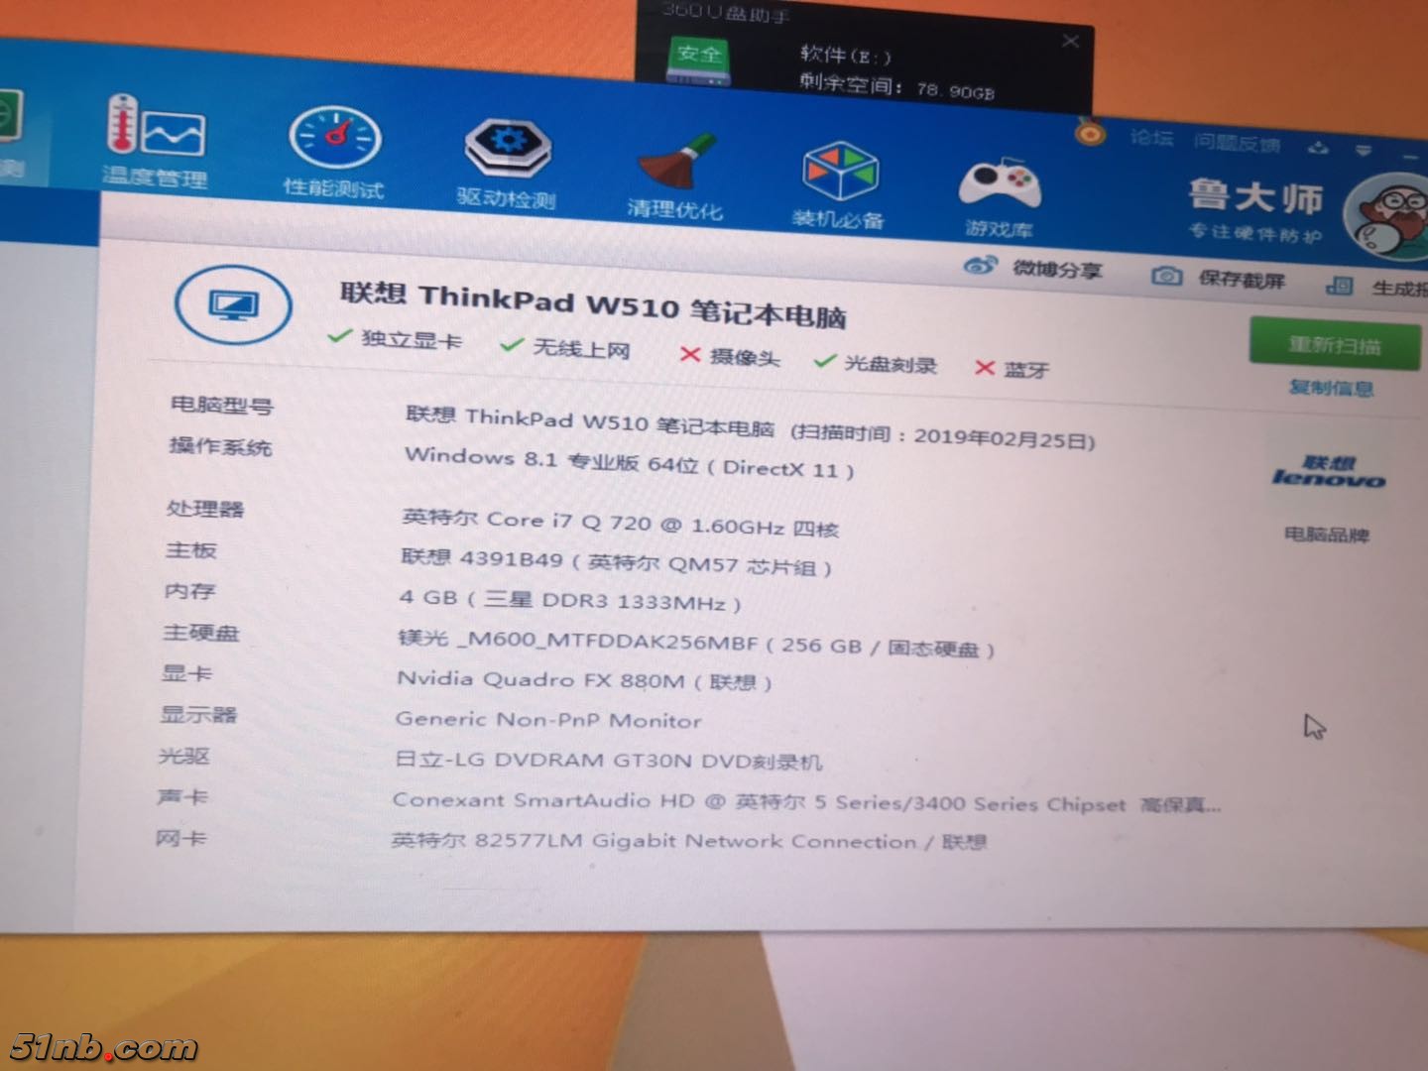Share results via 微博分享

(x=1036, y=268)
